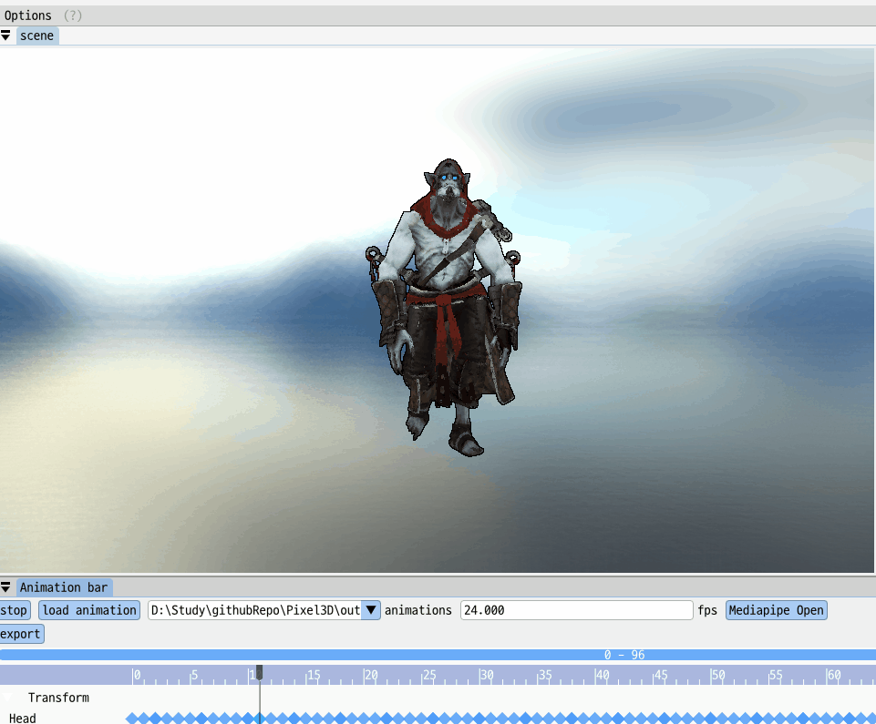Stop the animation playback

(14, 610)
